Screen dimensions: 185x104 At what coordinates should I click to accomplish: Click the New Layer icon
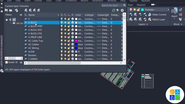point(26,10)
